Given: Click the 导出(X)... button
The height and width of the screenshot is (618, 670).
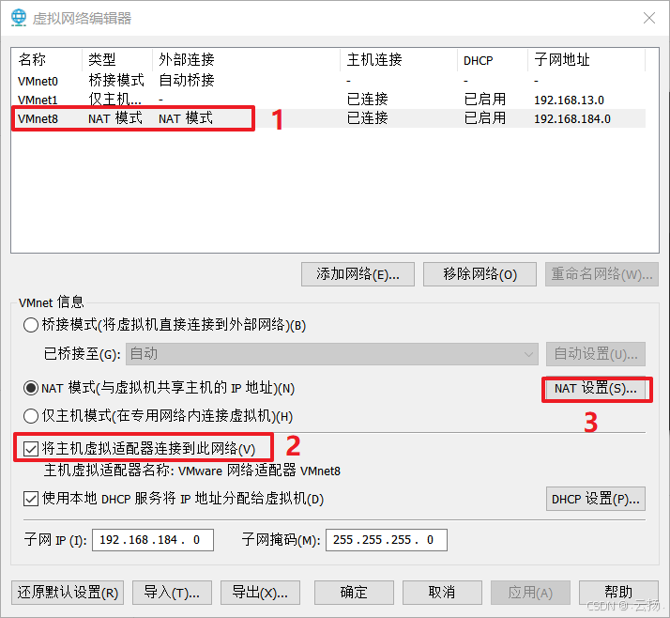Looking at the screenshot, I should click(260, 593).
